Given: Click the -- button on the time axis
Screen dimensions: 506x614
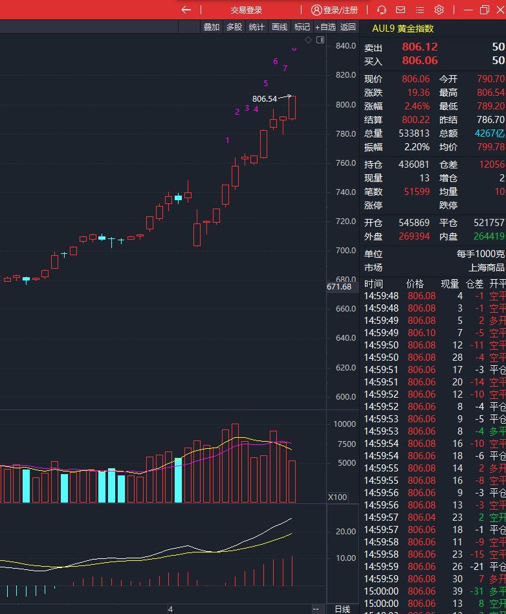Looking at the screenshot, I should coord(316,609).
